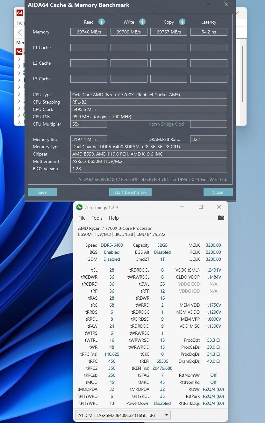Close the ZenTimings window

point(219,207)
